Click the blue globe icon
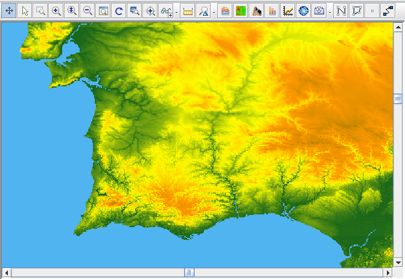This screenshot has width=405, height=279. point(304,11)
